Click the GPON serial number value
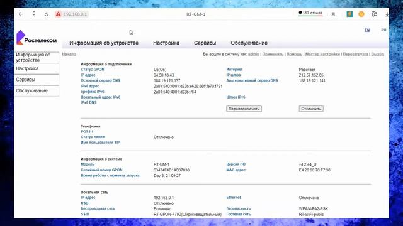The width and height of the screenshot is (403, 226). point(171,170)
